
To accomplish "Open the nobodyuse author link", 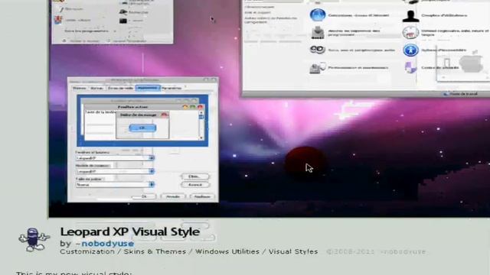I will (108, 243).
